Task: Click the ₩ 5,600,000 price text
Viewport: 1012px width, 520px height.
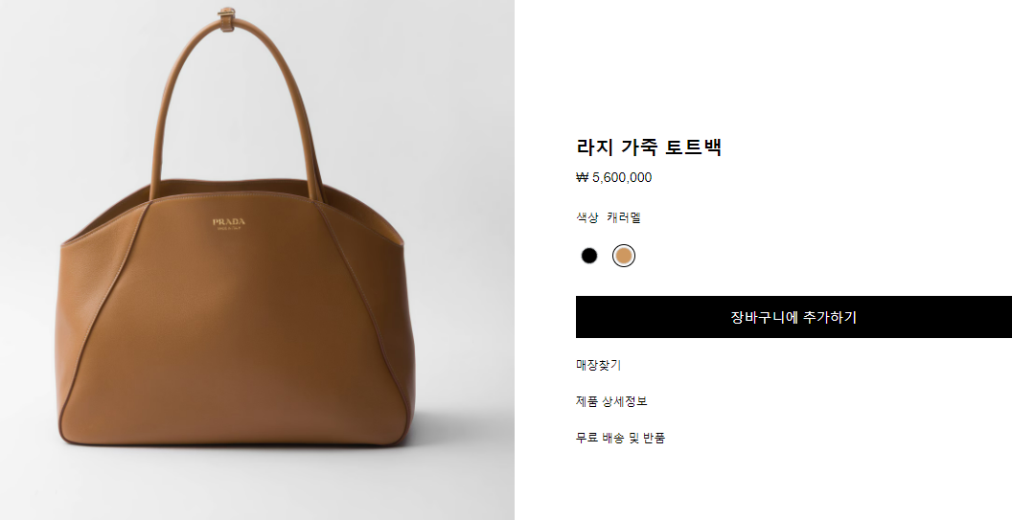Action: [613, 177]
